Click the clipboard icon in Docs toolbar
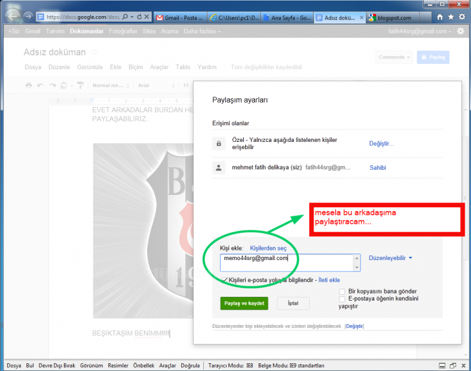 (63, 85)
